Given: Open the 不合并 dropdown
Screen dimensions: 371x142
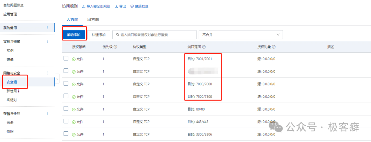Looking at the screenshot, I should pos(240,35).
